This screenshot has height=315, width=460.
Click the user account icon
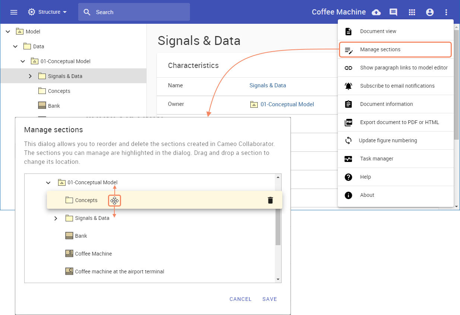click(x=430, y=12)
